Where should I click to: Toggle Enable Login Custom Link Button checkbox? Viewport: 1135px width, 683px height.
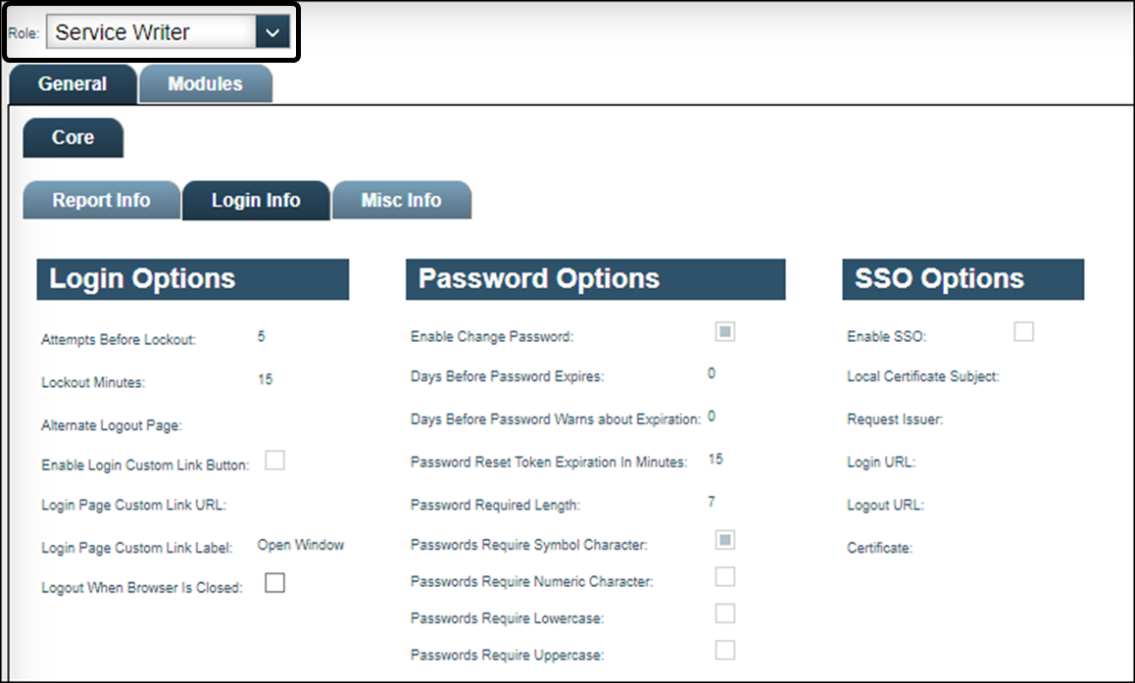(x=275, y=461)
